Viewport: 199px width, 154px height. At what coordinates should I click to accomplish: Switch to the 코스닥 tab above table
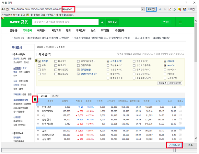click(55, 96)
